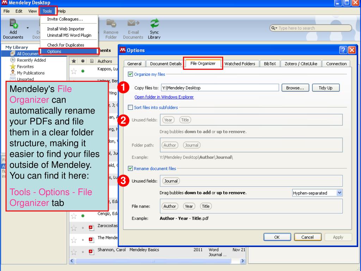Click the 'Mendeley Basics' title cell
This screenshot has width=361, height=271.
point(144,250)
